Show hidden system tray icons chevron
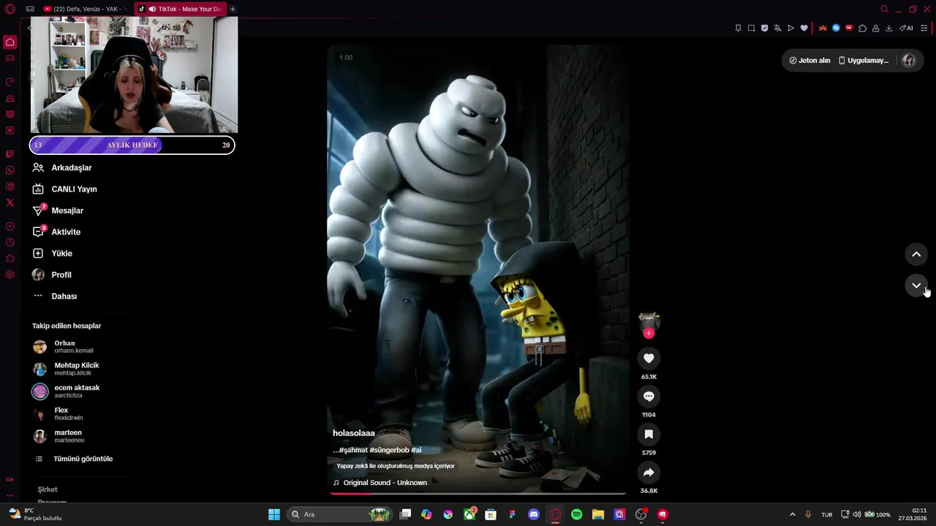This screenshot has height=526, width=936. click(792, 514)
